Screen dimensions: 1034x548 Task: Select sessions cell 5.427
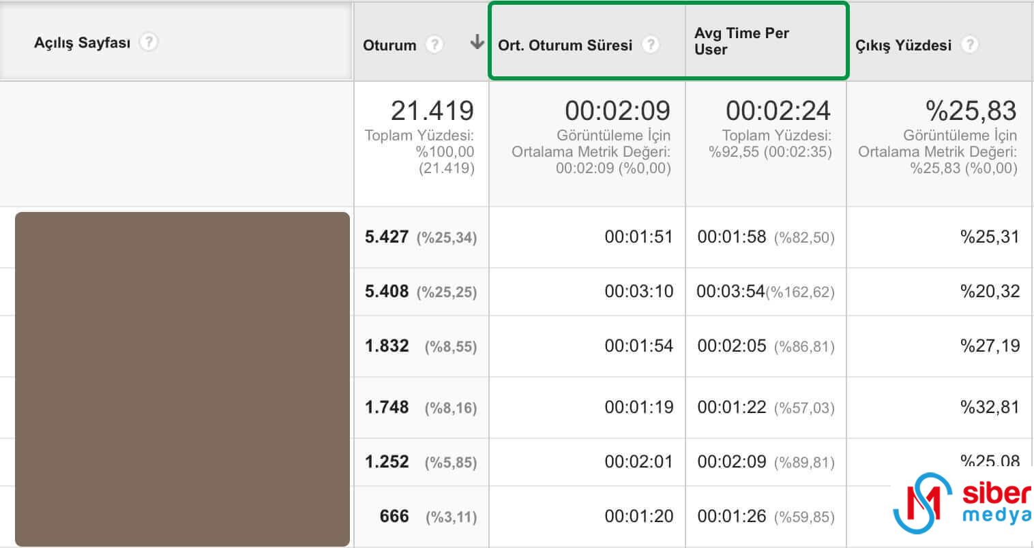[x=387, y=237]
